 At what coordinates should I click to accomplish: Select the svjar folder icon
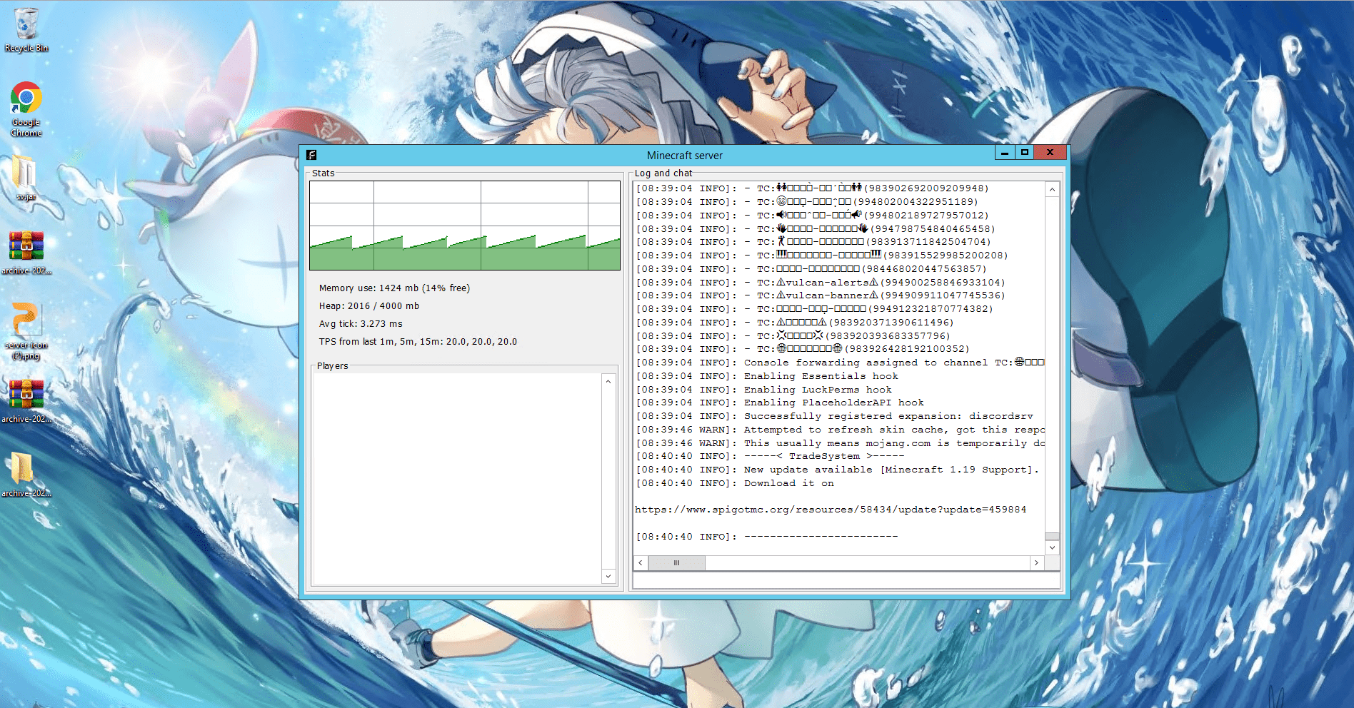pos(26,178)
